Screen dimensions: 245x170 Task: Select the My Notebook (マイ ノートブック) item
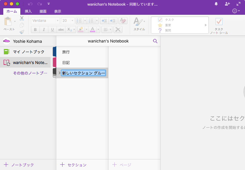[x=25, y=52]
